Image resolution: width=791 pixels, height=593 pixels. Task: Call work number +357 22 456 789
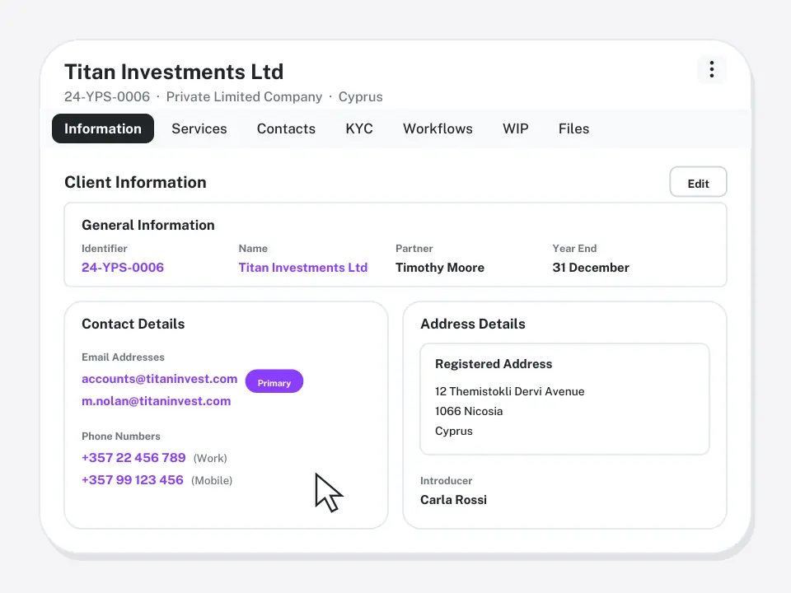click(x=133, y=457)
